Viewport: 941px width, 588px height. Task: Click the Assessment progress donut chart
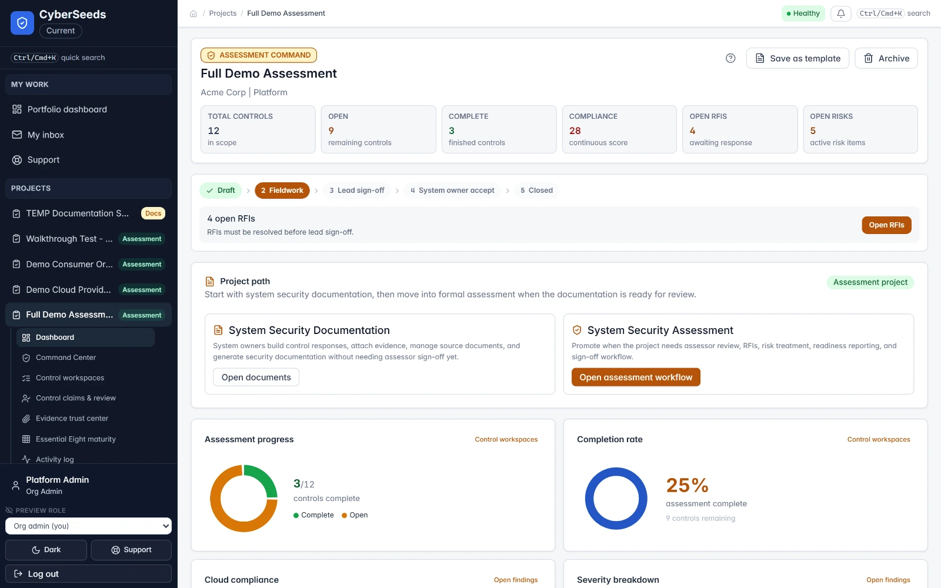[243, 499]
